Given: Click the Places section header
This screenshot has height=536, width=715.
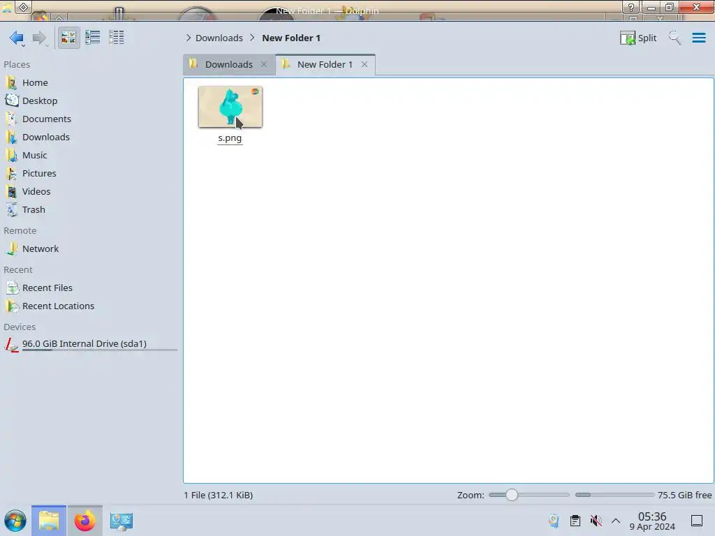Looking at the screenshot, I should point(17,65).
